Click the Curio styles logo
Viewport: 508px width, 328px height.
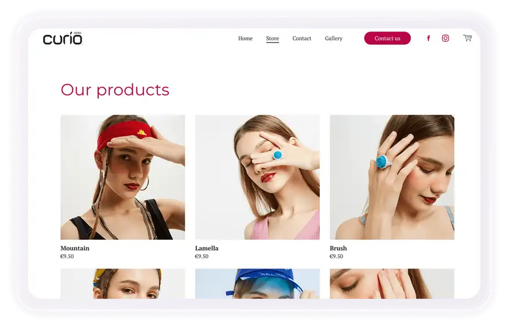tap(62, 38)
